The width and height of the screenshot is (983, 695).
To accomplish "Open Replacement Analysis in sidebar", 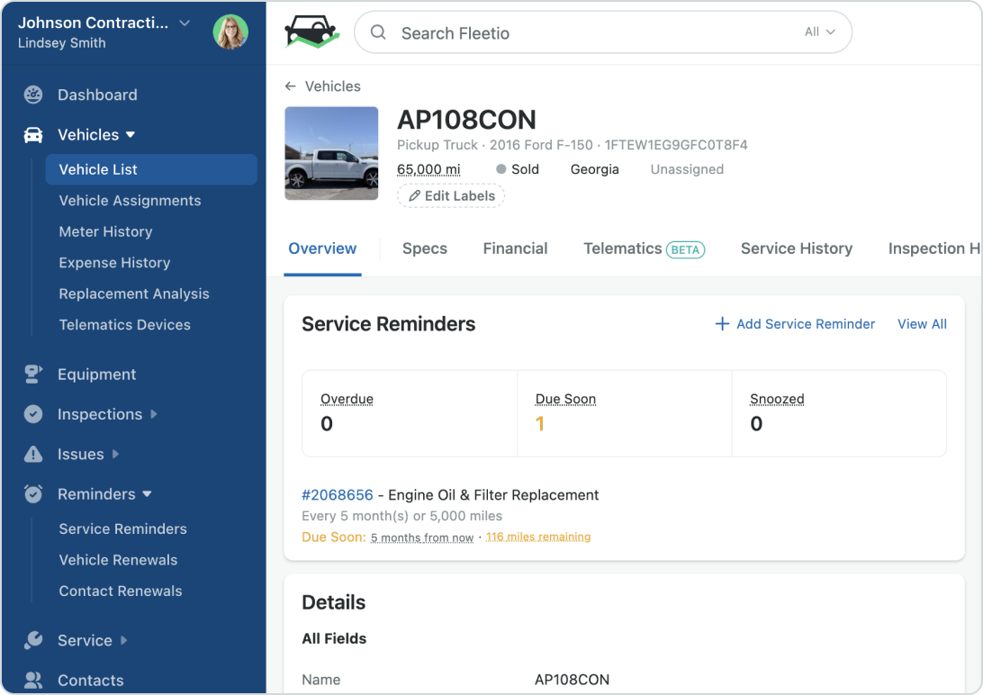I will pyautogui.click(x=133, y=293).
